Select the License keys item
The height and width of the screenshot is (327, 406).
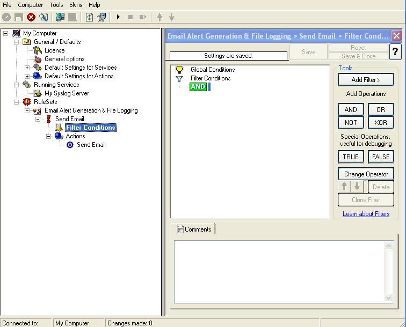coord(54,50)
